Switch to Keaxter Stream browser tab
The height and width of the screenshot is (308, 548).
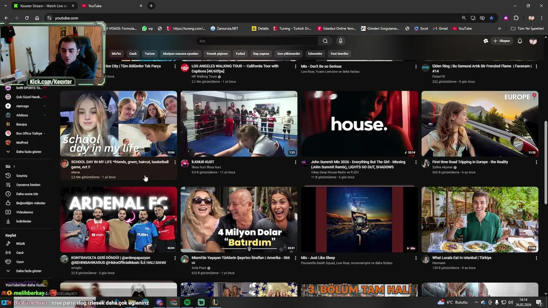coord(44,6)
